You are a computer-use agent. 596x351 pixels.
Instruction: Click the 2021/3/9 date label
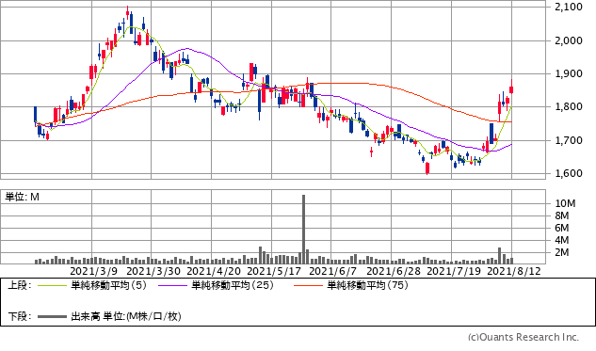94,271
